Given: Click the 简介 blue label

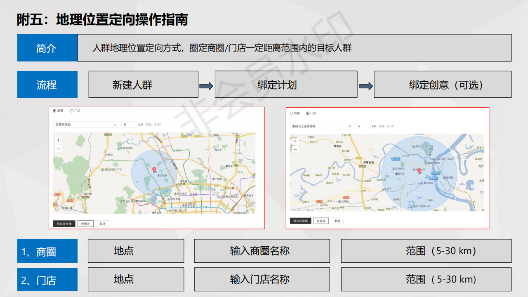Looking at the screenshot, I should (x=47, y=48).
